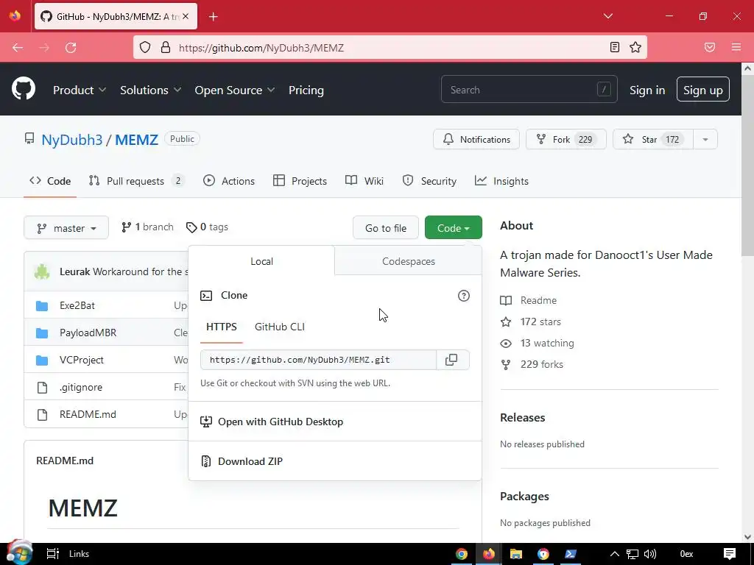Focus the GitHub Search field
Image resolution: width=754 pixels, height=565 pixels.
click(x=529, y=89)
